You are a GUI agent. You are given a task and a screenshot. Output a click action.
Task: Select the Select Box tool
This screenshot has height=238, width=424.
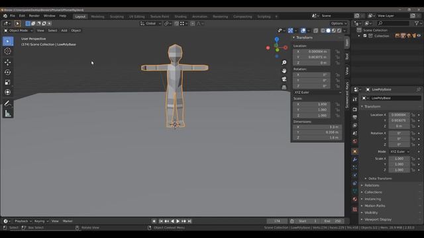click(8, 41)
